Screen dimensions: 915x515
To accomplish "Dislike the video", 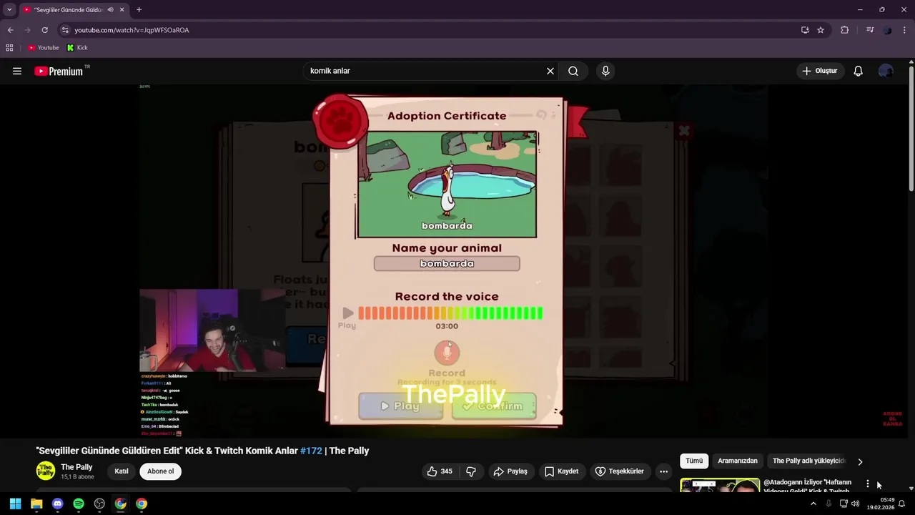I will [x=471, y=471].
